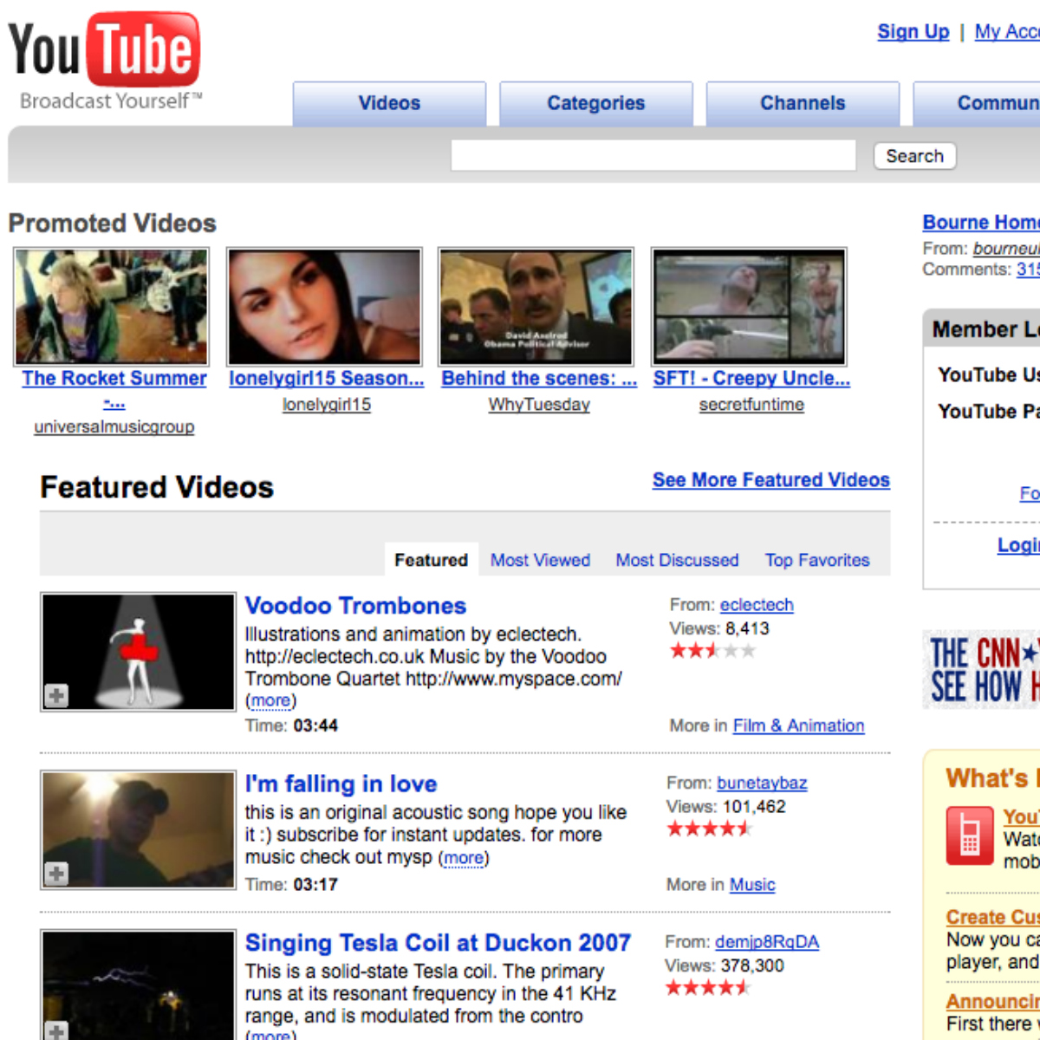
Task: Click the red mobile phone icon
Action: point(969,836)
